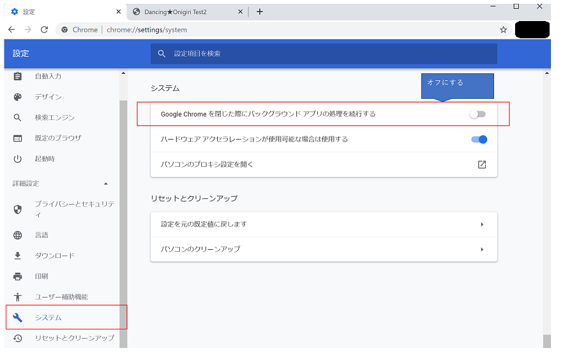Image resolution: width=563 pixels, height=353 pixels.
Task: Maximize the Chrome window
Action: pos(516,6)
